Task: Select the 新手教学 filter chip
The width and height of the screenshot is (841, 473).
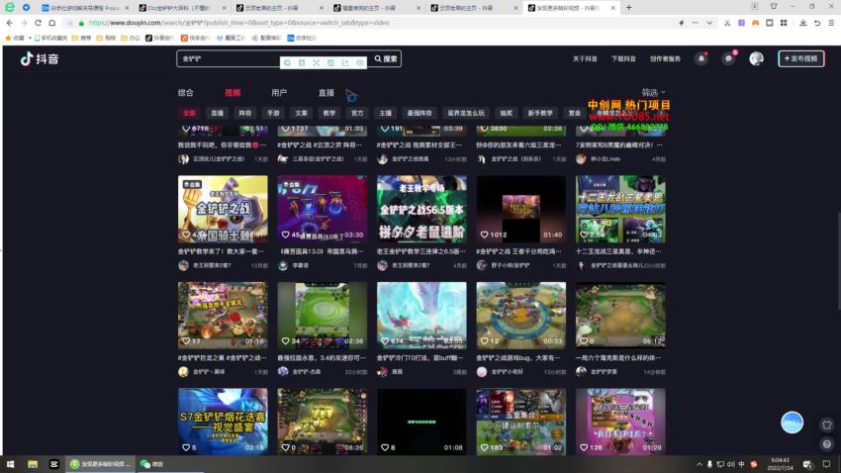Action: pos(540,113)
